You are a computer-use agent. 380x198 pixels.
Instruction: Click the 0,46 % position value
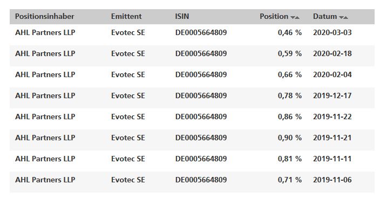(290, 32)
